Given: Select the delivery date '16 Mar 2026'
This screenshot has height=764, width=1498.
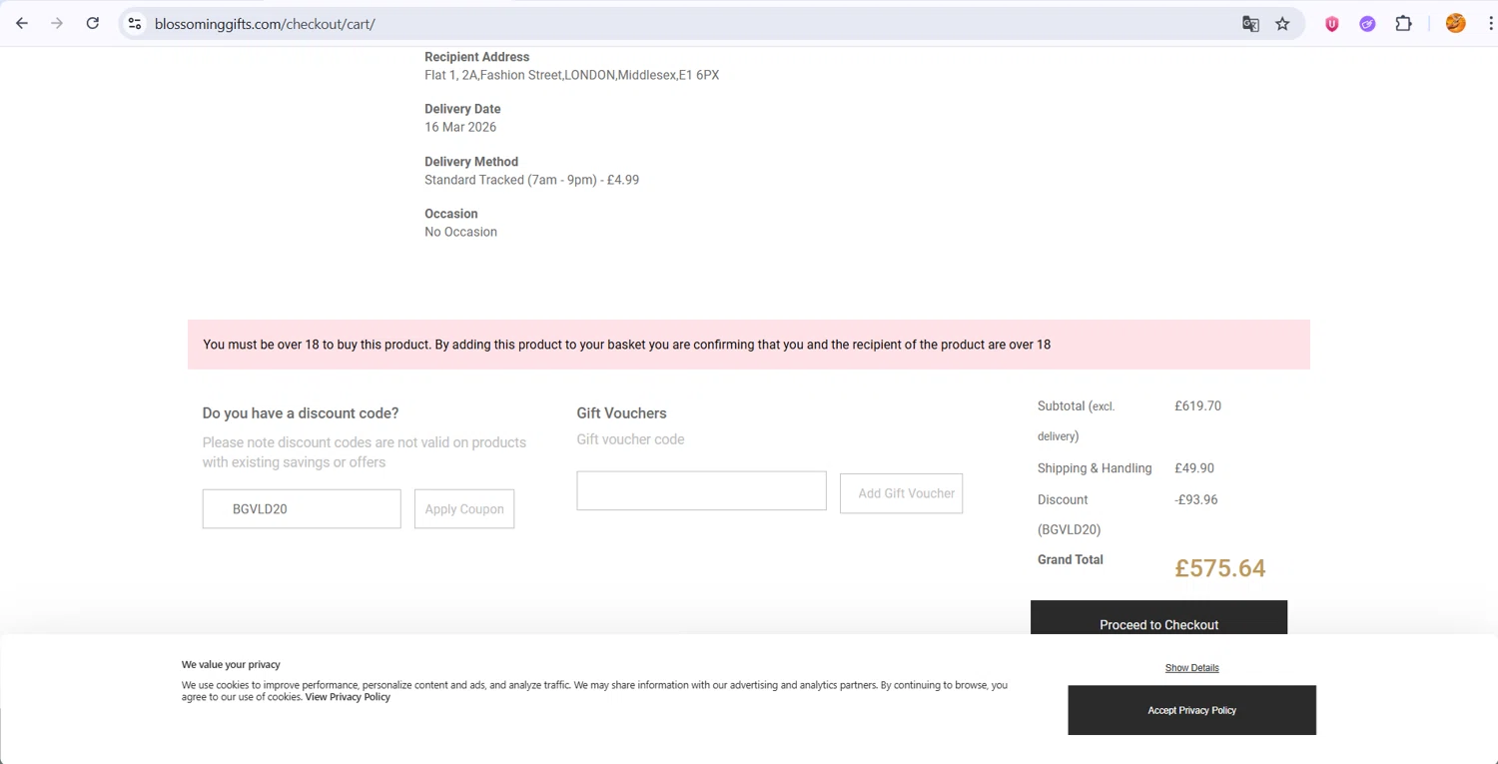Looking at the screenshot, I should coord(460,128).
